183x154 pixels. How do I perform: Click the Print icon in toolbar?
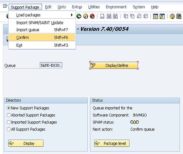(102, 16)
